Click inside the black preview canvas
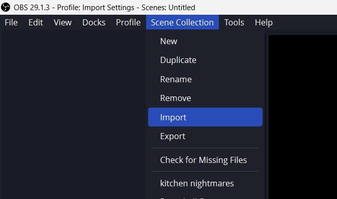The width and height of the screenshot is (337, 199). point(303,117)
